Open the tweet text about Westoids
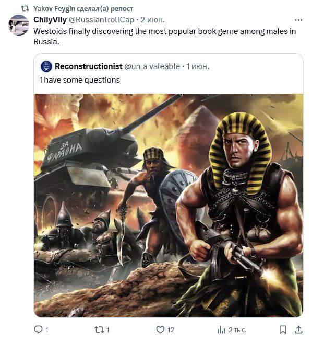The image size is (312, 341). pos(165,36)
